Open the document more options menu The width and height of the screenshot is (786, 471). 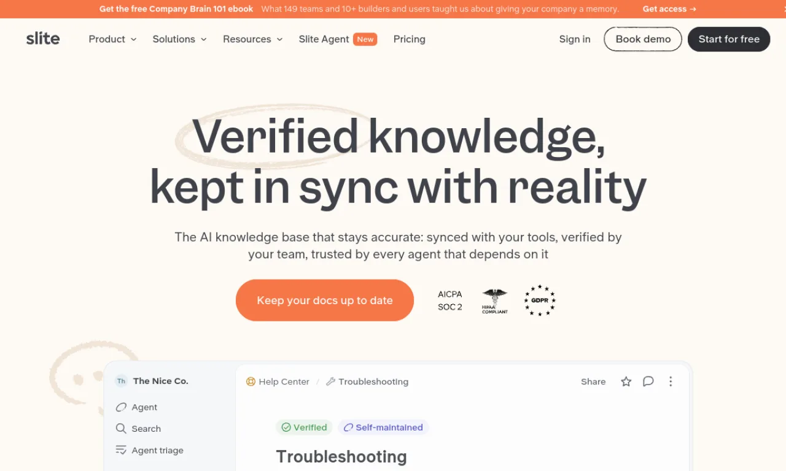point(671,381)
